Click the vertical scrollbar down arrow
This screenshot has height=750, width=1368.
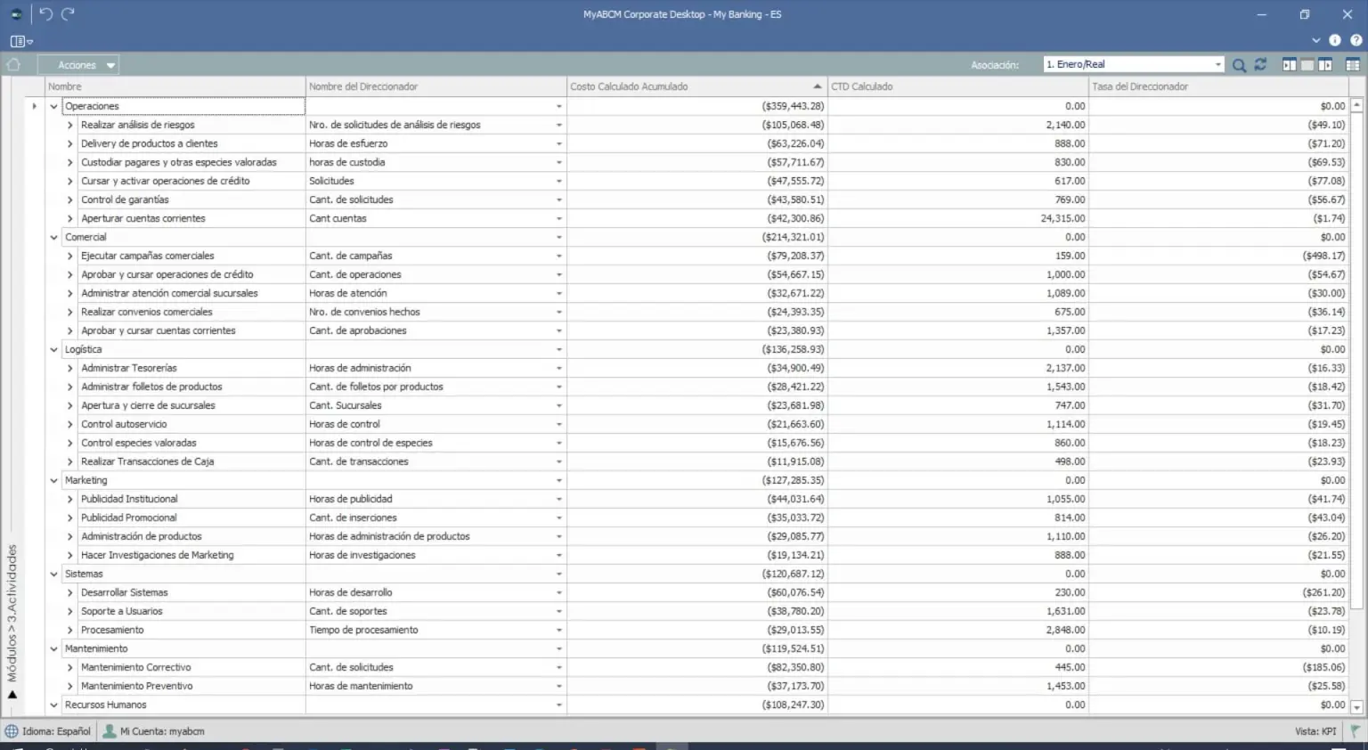(1356, 707)
